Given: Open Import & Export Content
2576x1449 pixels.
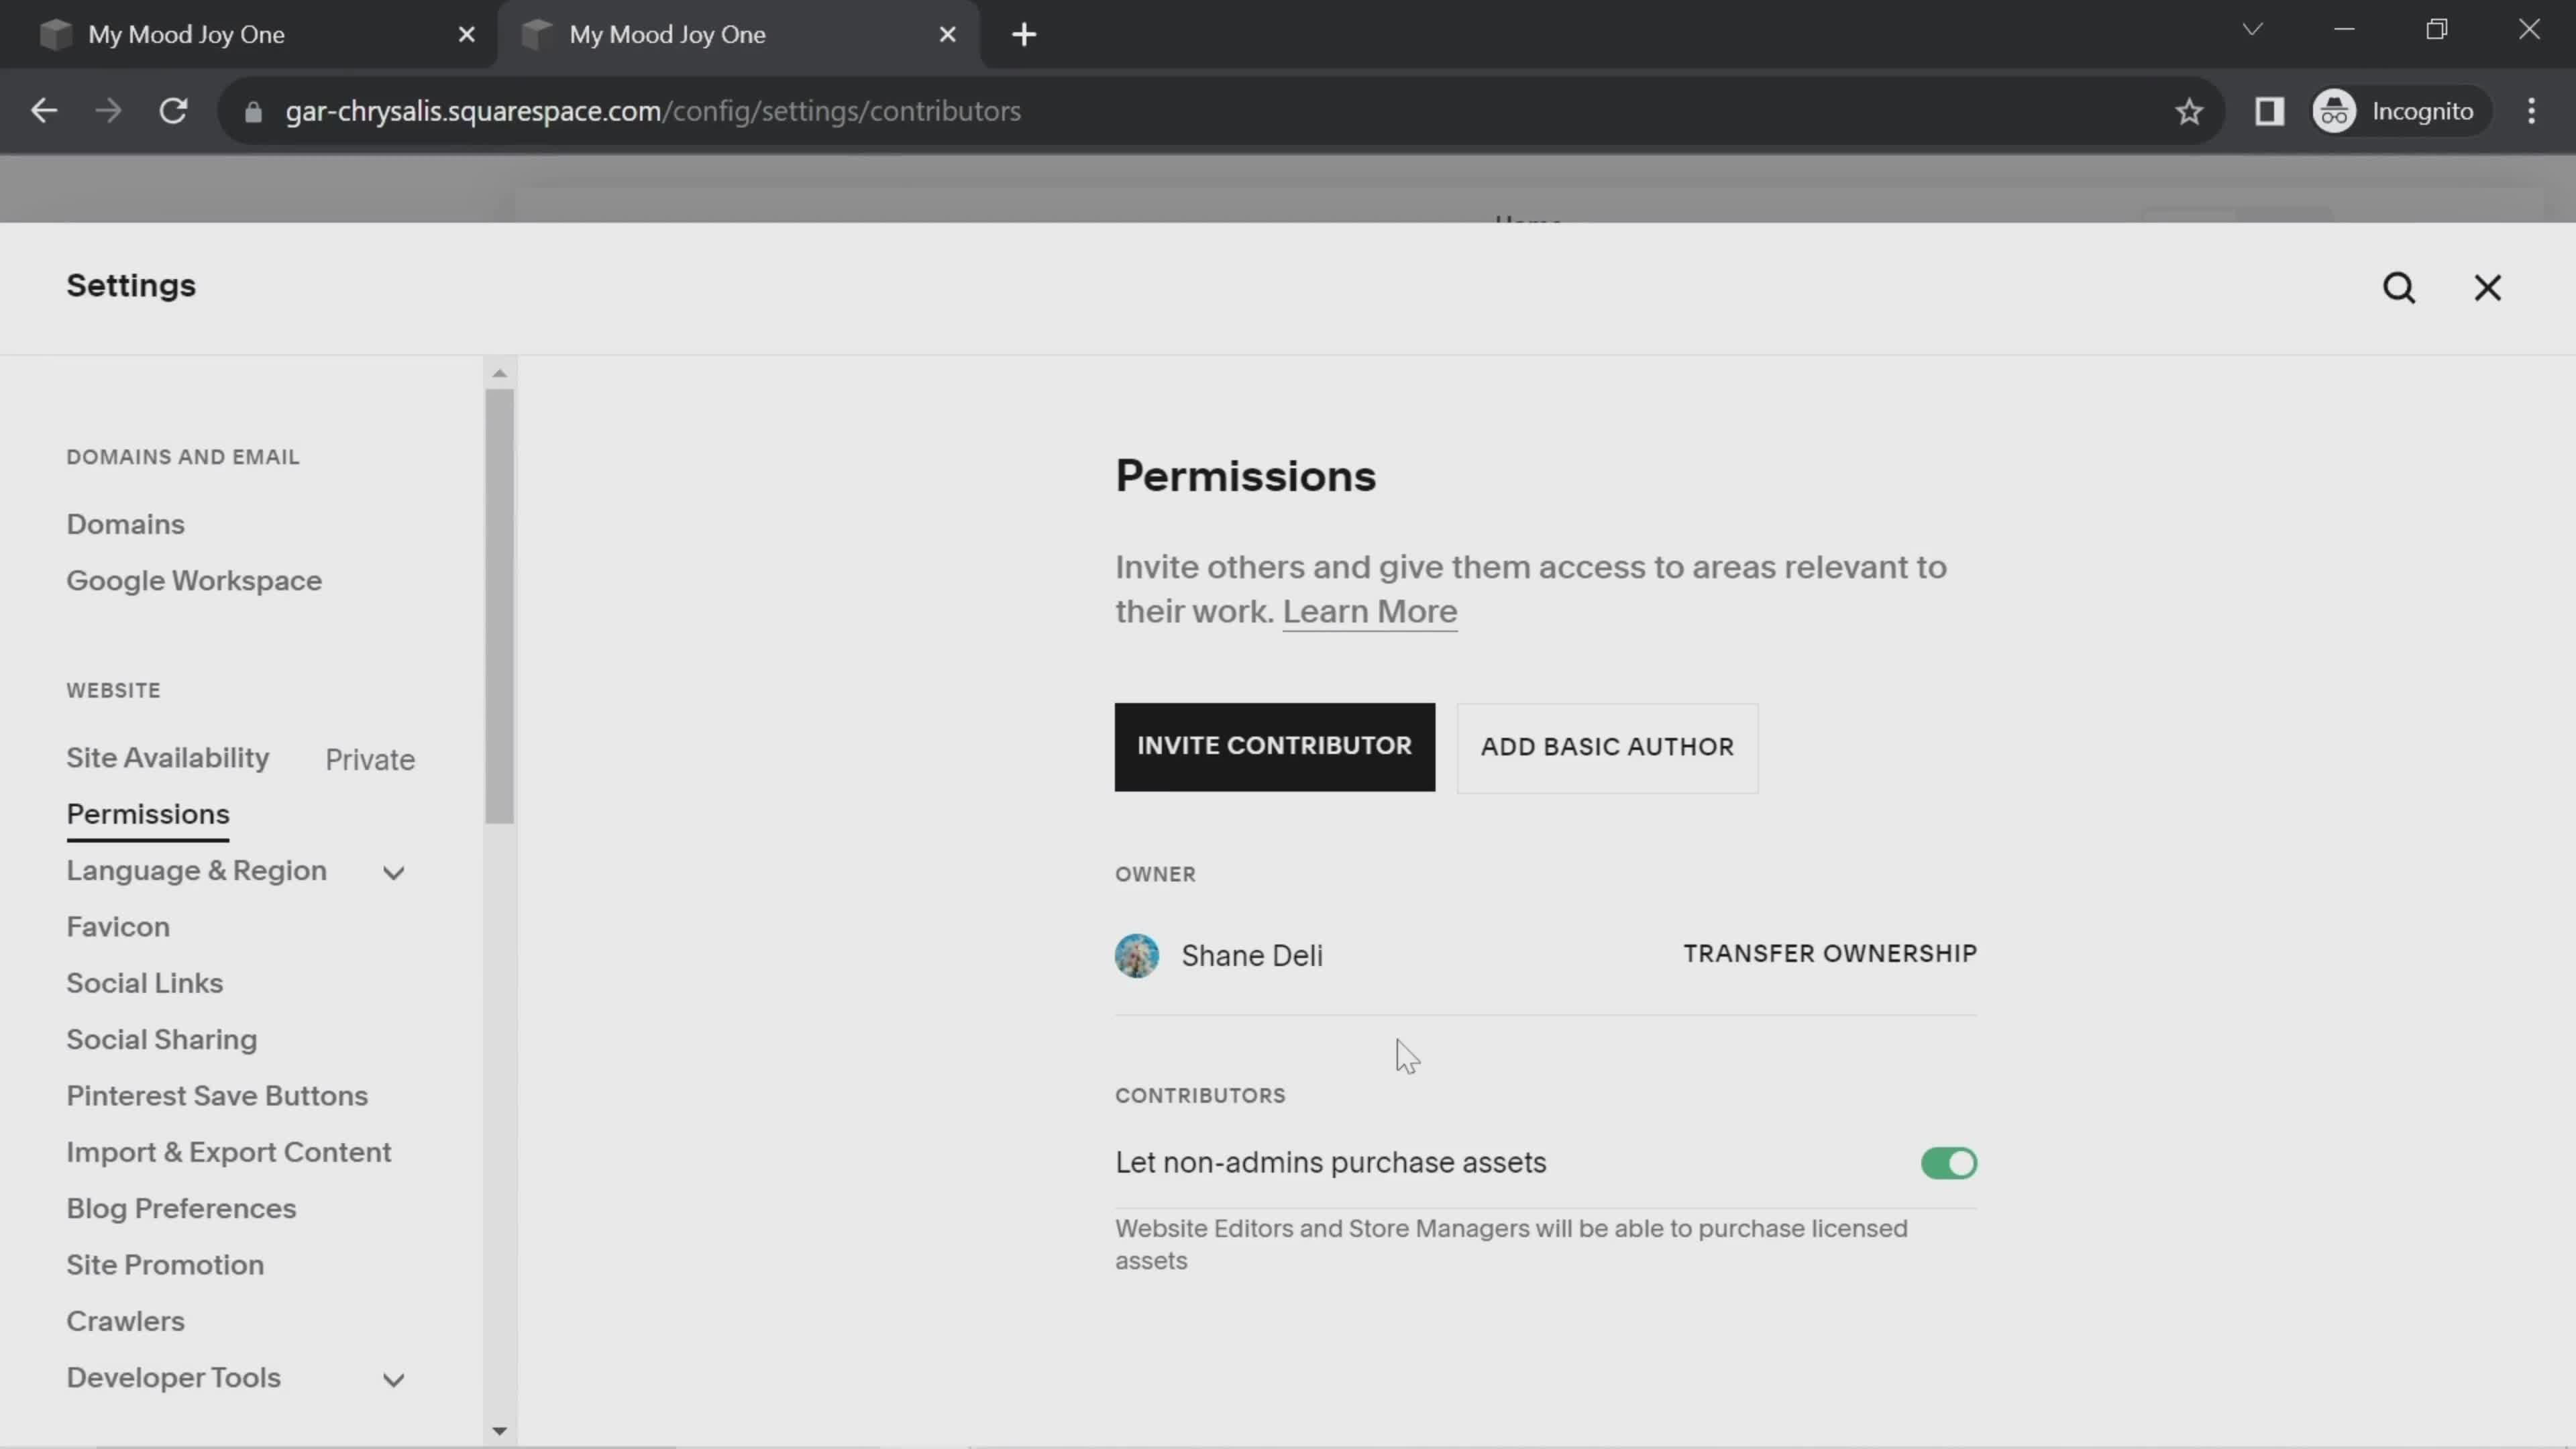Looking at the screenshot, I should pyautogui.click(x=229, y=1152).
